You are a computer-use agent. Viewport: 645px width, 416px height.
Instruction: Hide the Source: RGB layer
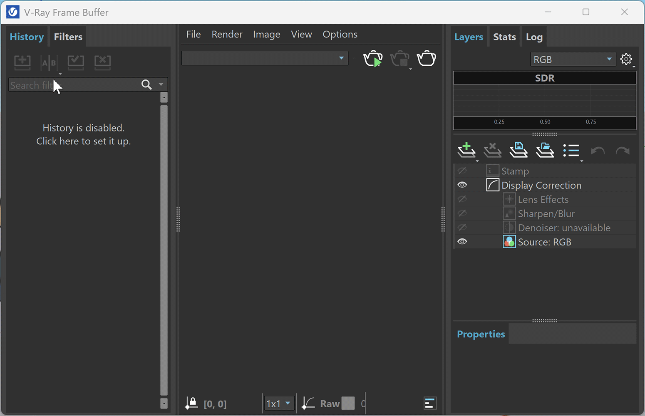[x=462, y=241]
